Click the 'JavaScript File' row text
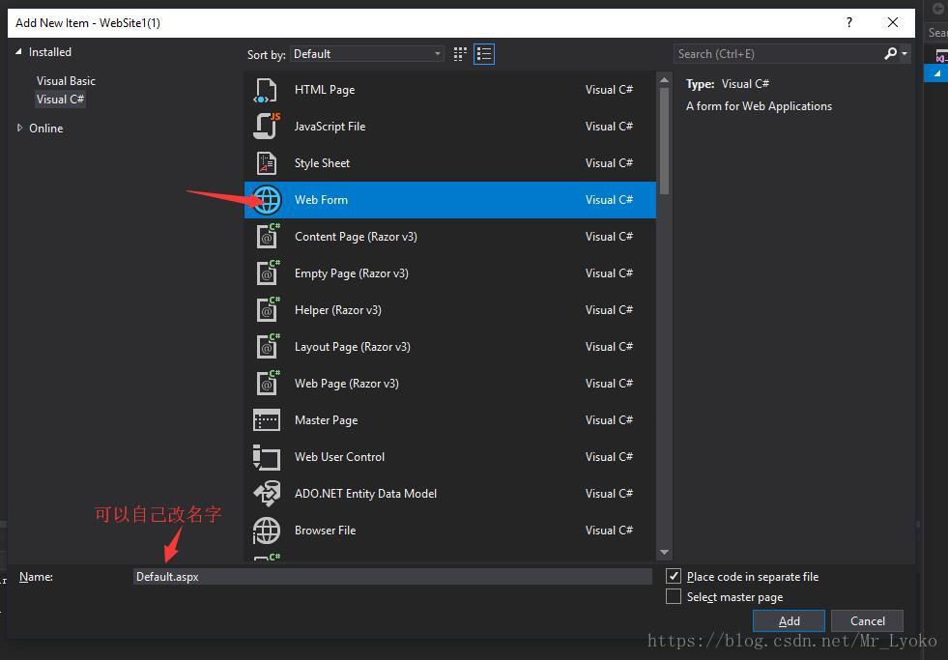 coord(330,127)
